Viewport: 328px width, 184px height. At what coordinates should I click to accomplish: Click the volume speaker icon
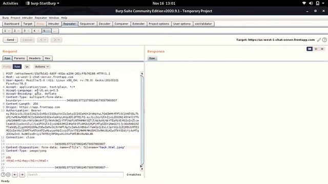pos(311,4)
